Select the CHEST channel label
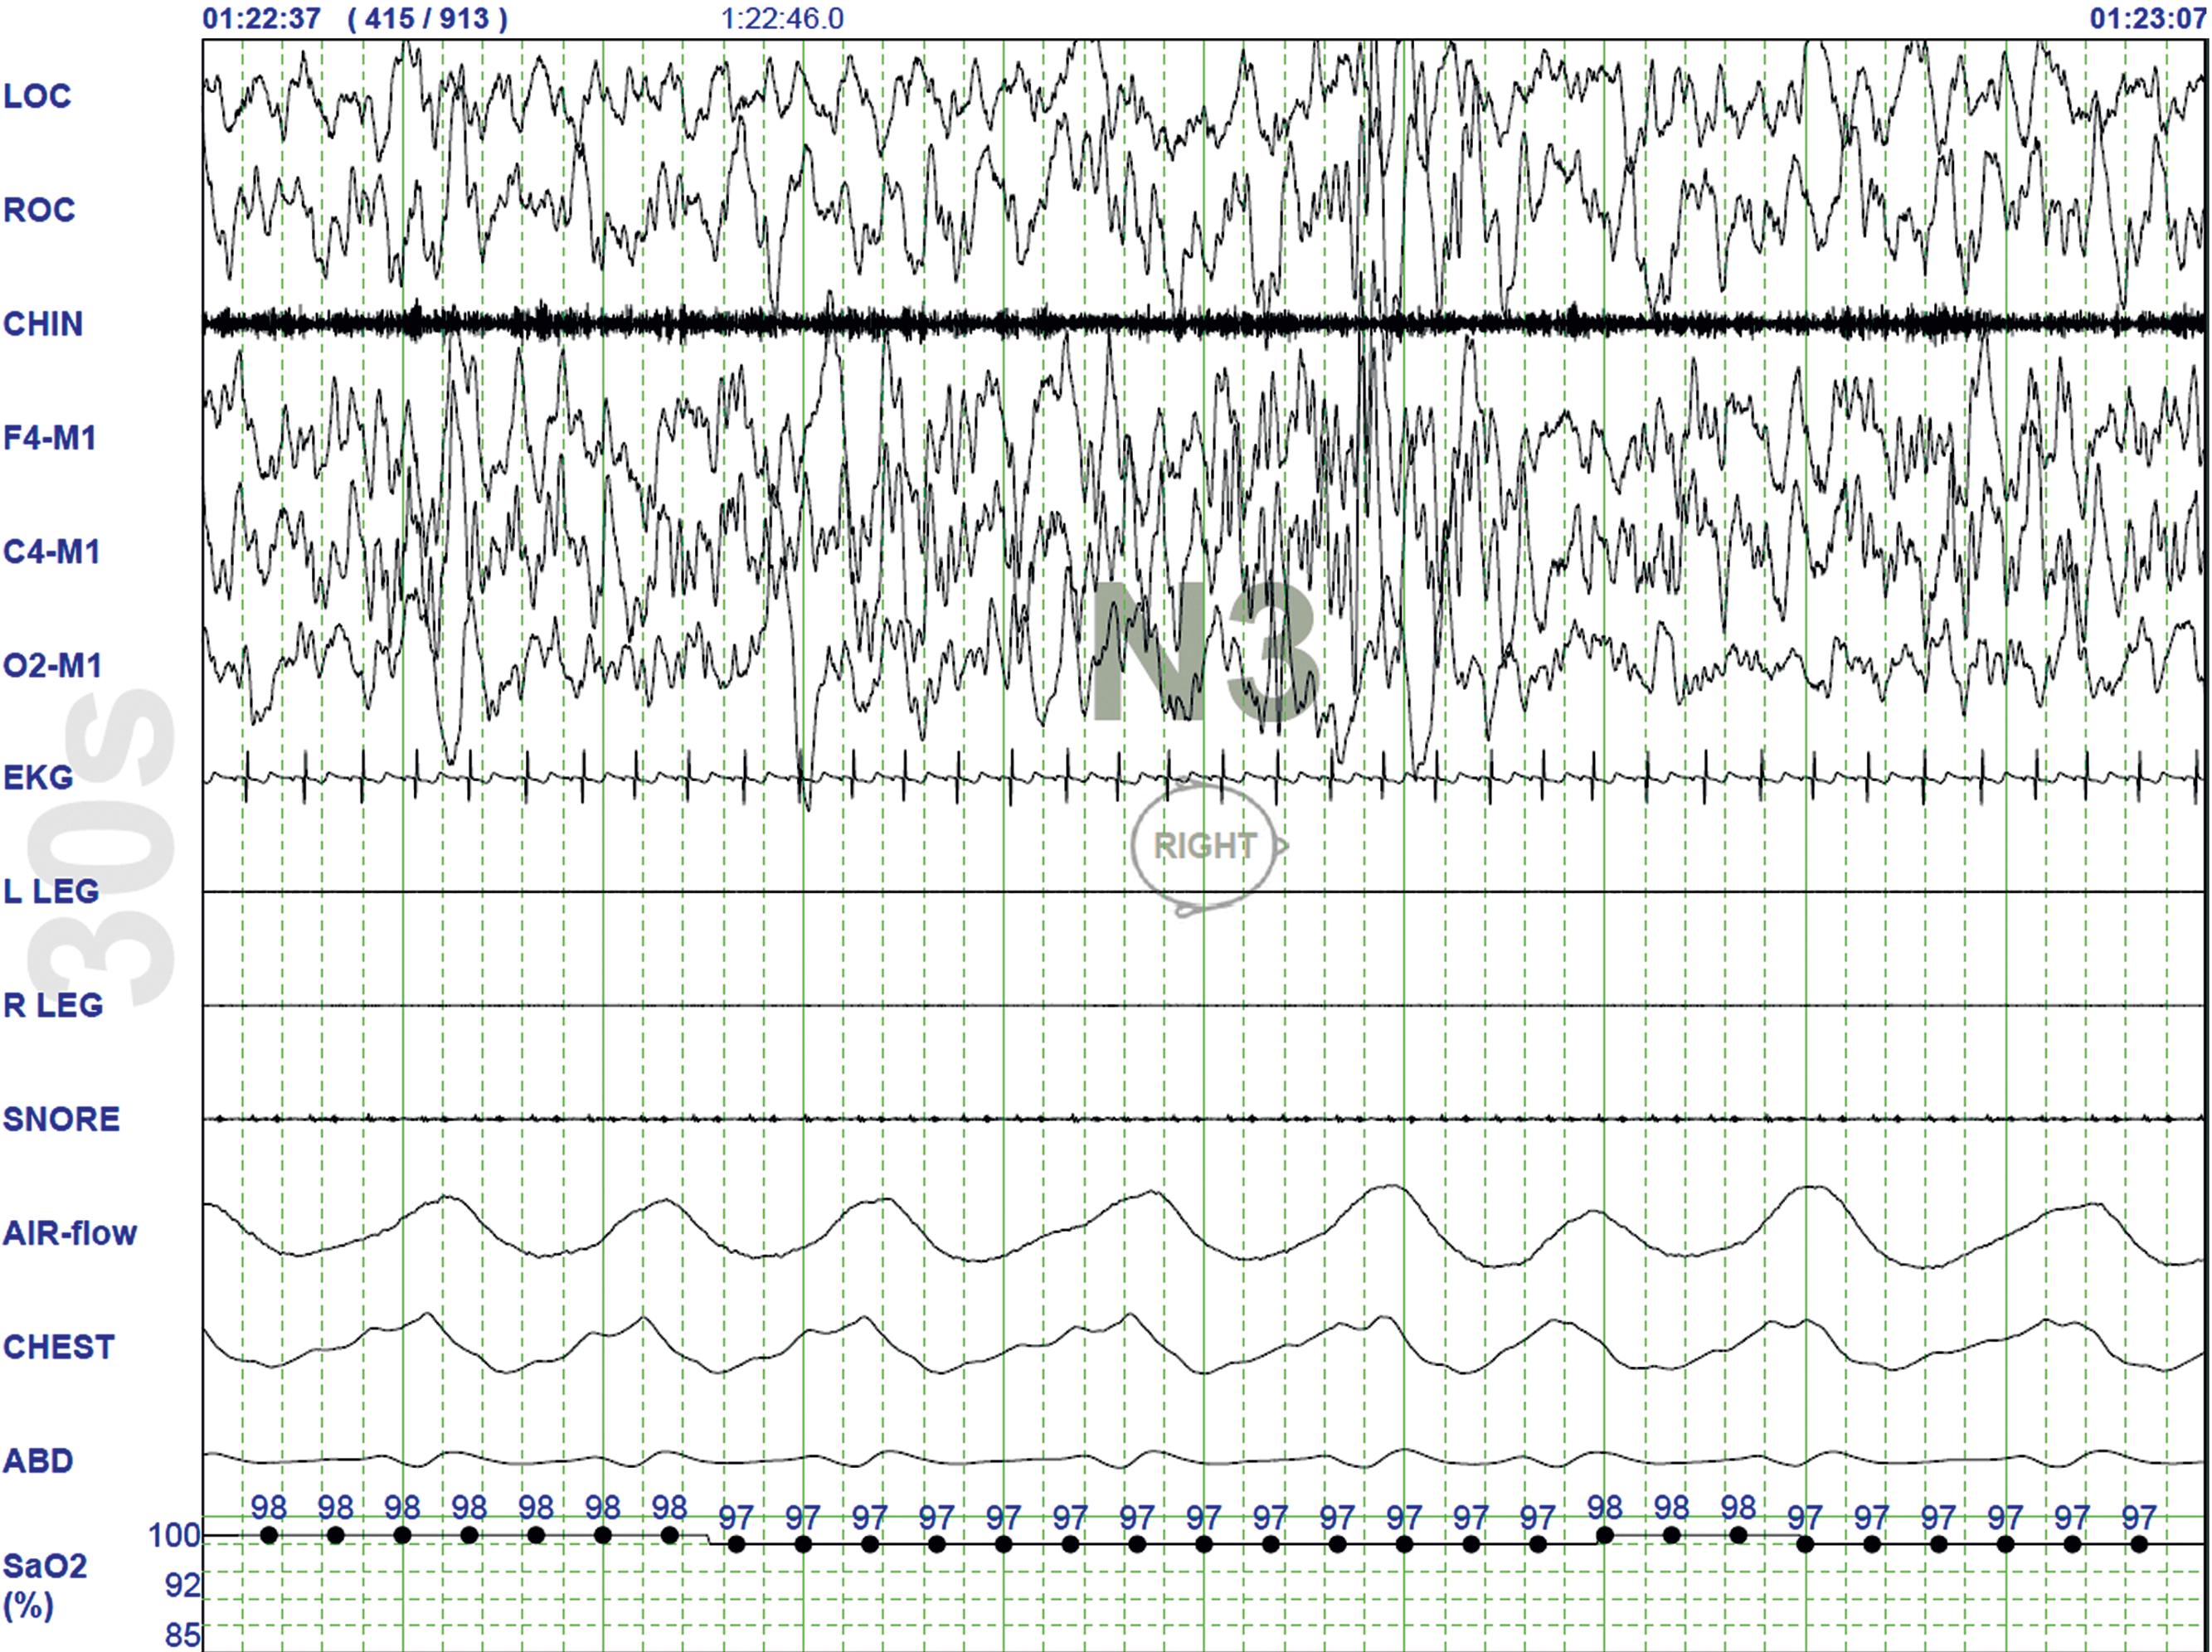This screenshot has width=2212, height=1652. [59, 1347]
